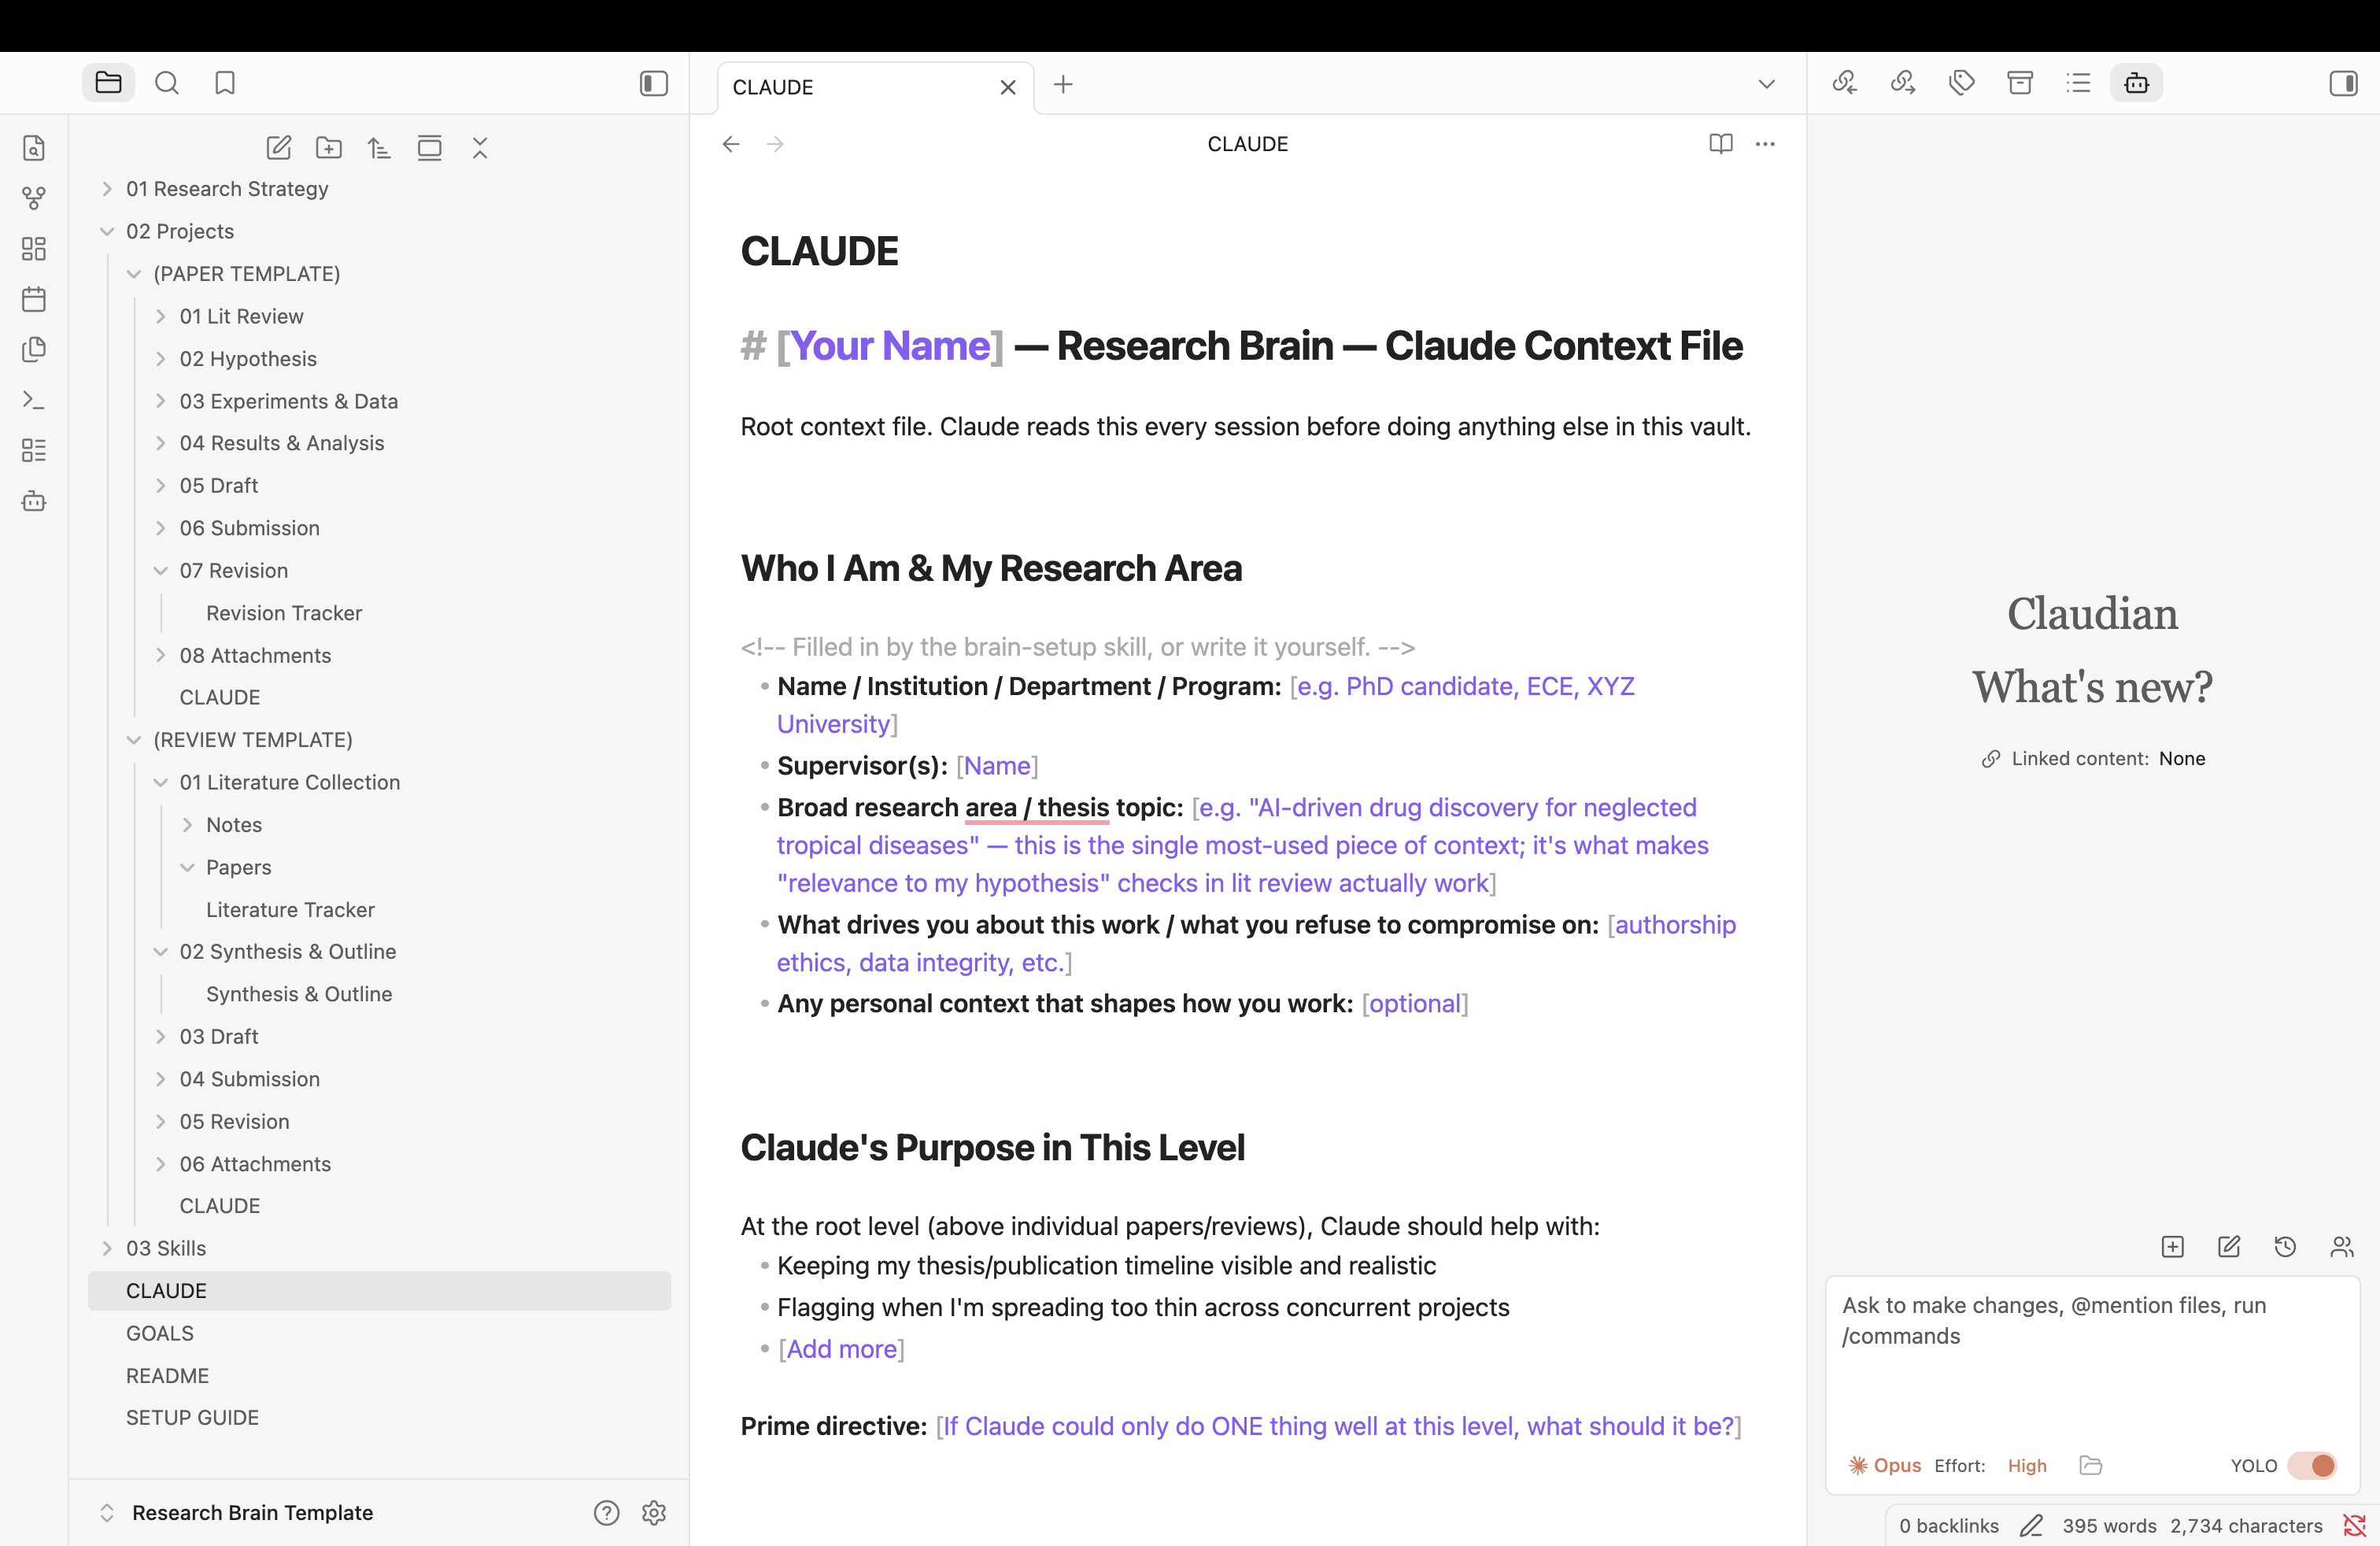
Task: Click 0 backlinks status bar item
Action: 1949,1526
